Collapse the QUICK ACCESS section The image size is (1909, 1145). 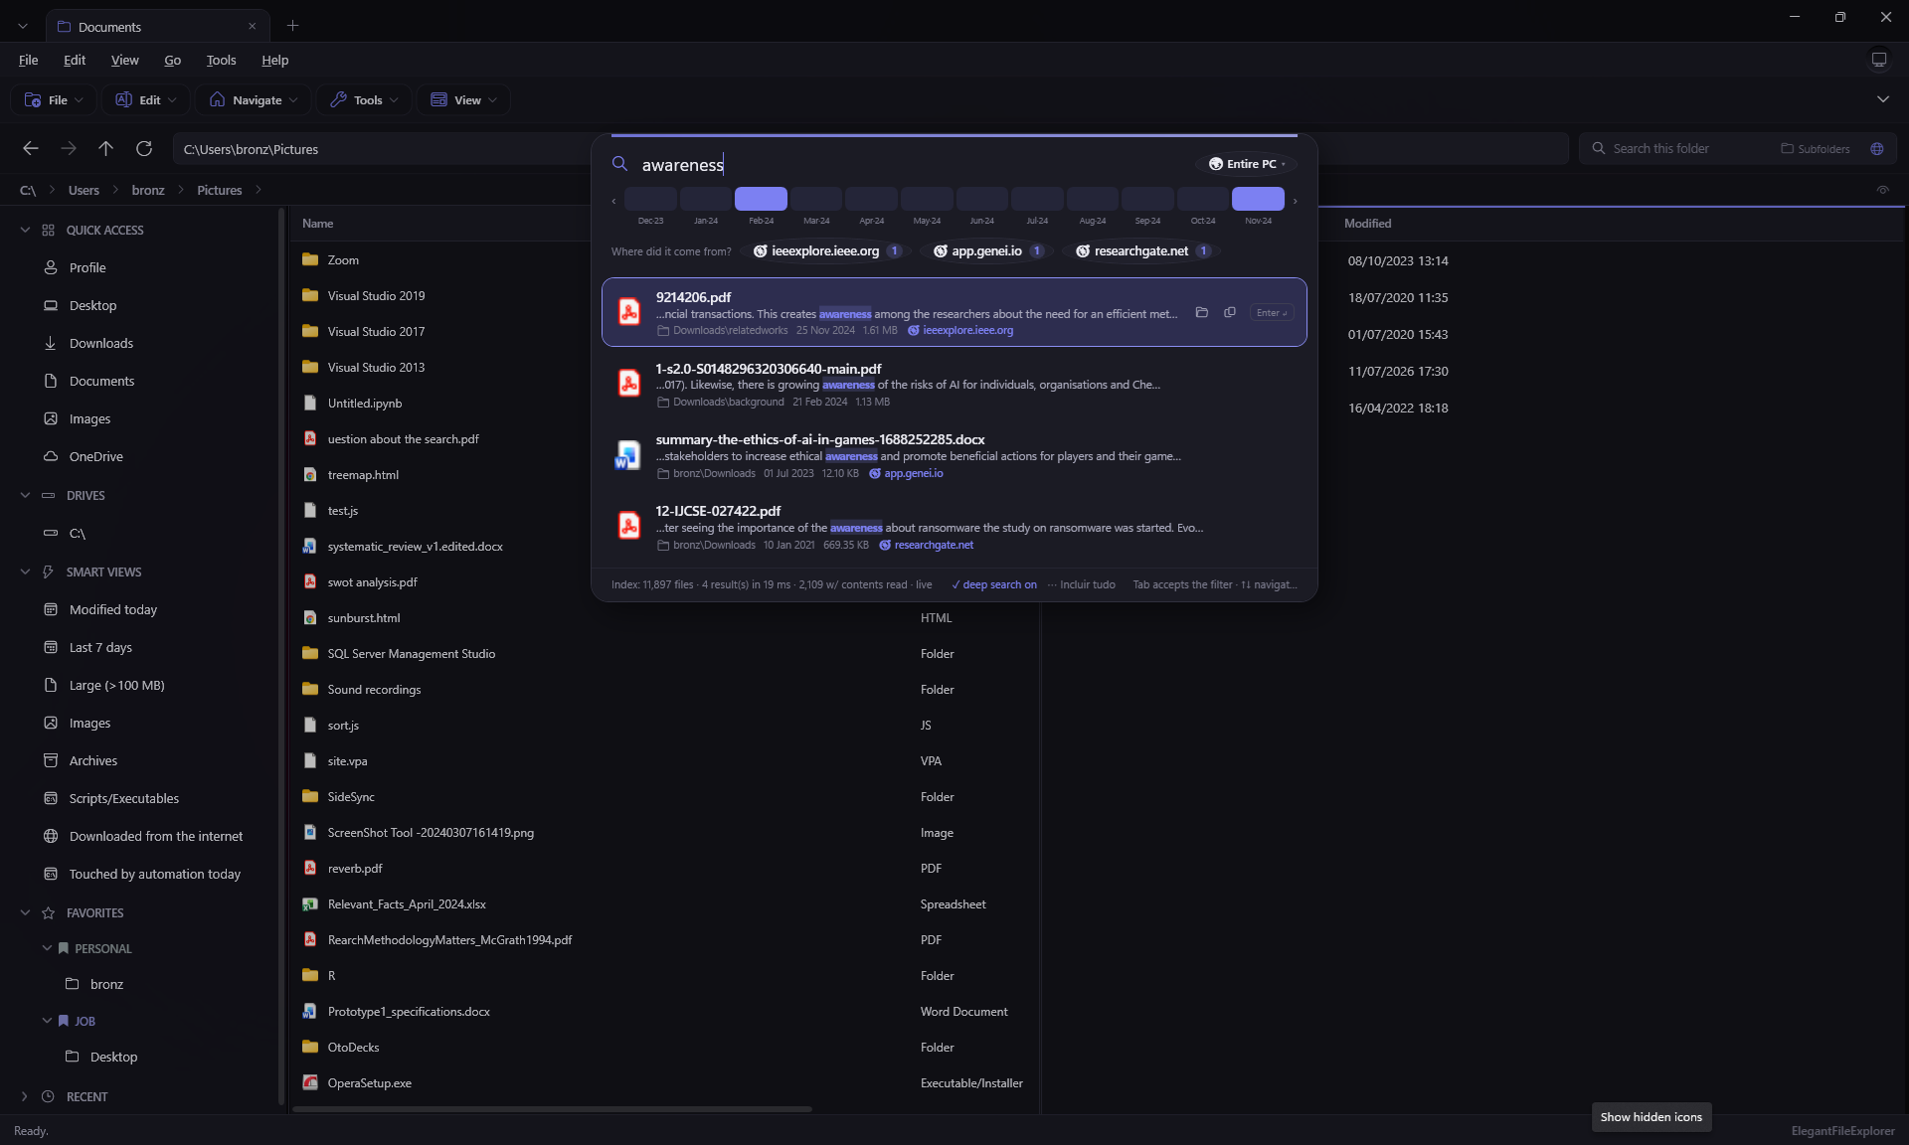point(25,231)
